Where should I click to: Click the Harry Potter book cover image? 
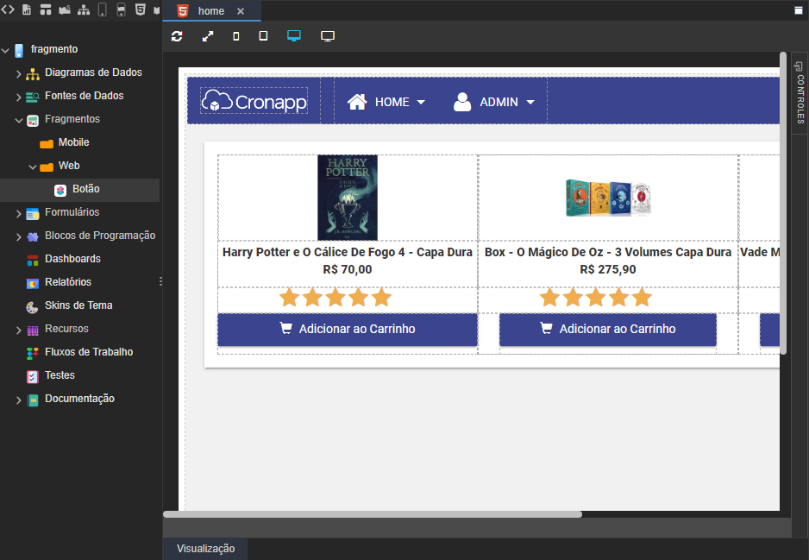click(348, 198)
